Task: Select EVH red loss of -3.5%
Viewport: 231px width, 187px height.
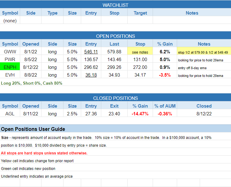Action: tap(165, 75)
